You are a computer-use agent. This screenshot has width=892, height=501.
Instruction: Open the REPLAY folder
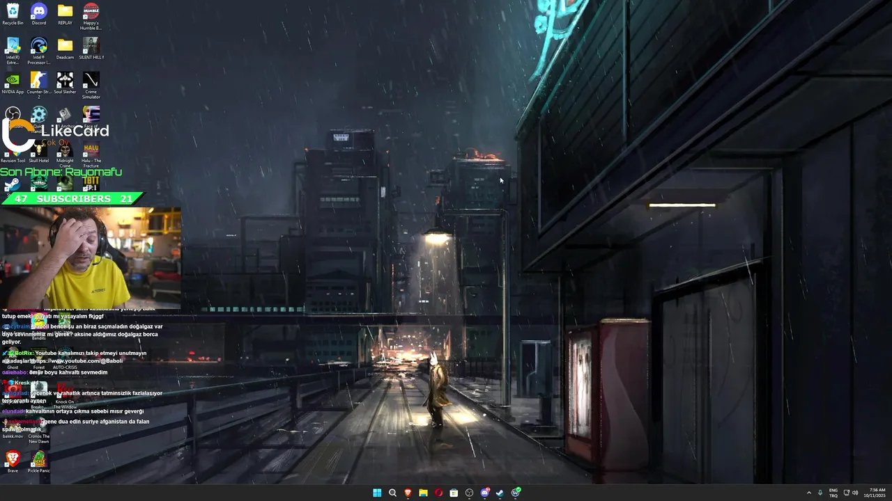(65, 14)
